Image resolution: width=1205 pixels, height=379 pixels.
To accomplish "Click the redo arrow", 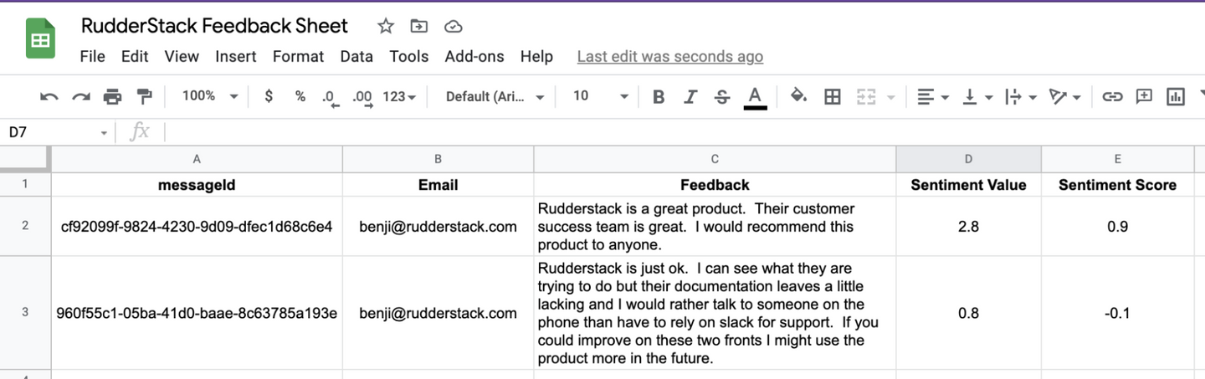I will [x=80, y=97].
